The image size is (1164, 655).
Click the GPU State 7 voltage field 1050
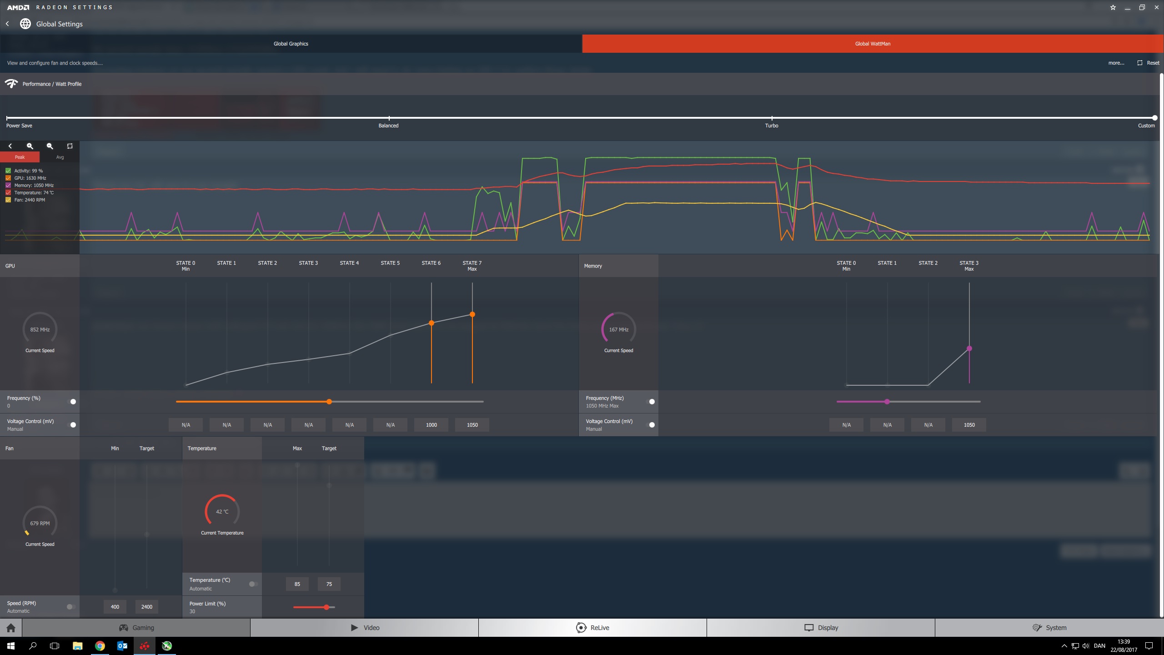click(x=472, y=425)
